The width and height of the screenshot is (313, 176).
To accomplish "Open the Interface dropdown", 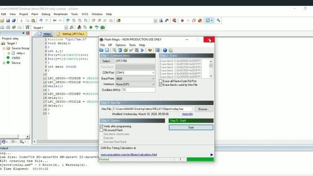I will (x=153, y=85).
